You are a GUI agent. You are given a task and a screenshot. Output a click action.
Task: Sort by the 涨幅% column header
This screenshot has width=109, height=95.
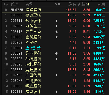tap(83, 4)
